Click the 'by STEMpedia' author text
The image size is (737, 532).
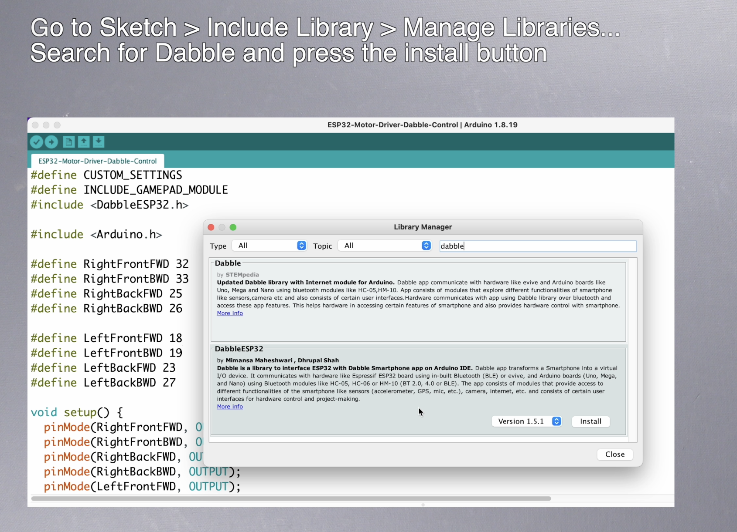238,275
